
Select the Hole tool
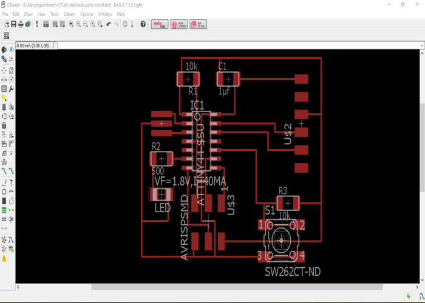[4, 219]
